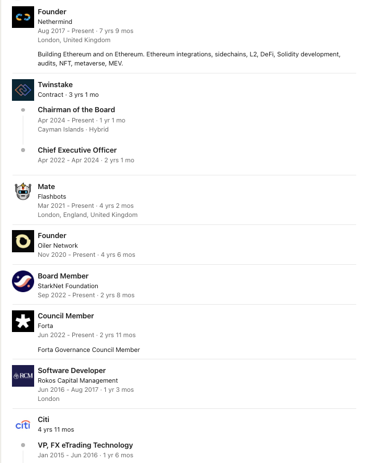
Task: Open the Twinstake company heading
Action: [x=55, y=85]
